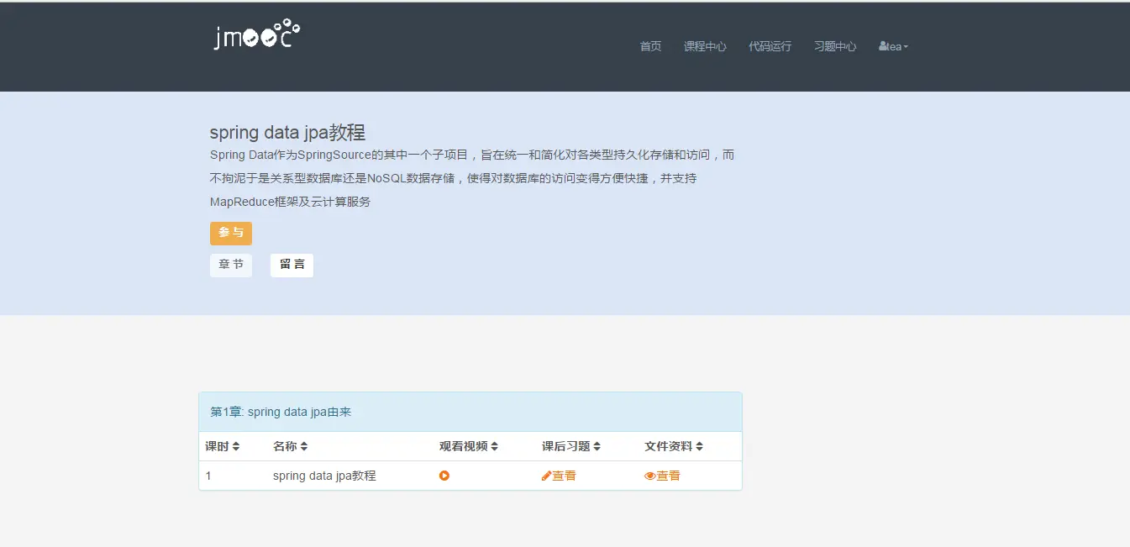This screenshot has width=1130, height=547.
Task: Open the tea user dropdown menu
Action: (x=893, y=46)
